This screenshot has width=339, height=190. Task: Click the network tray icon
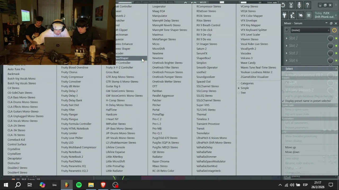point(286,185)
